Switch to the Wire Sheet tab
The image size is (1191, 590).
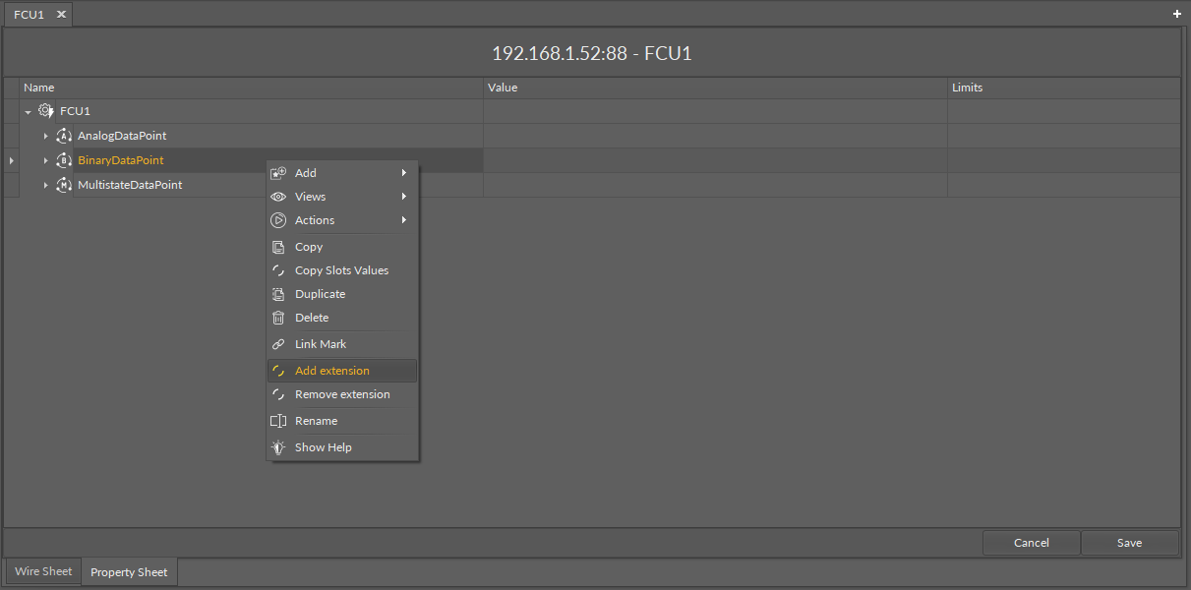[x=43, y=571]
